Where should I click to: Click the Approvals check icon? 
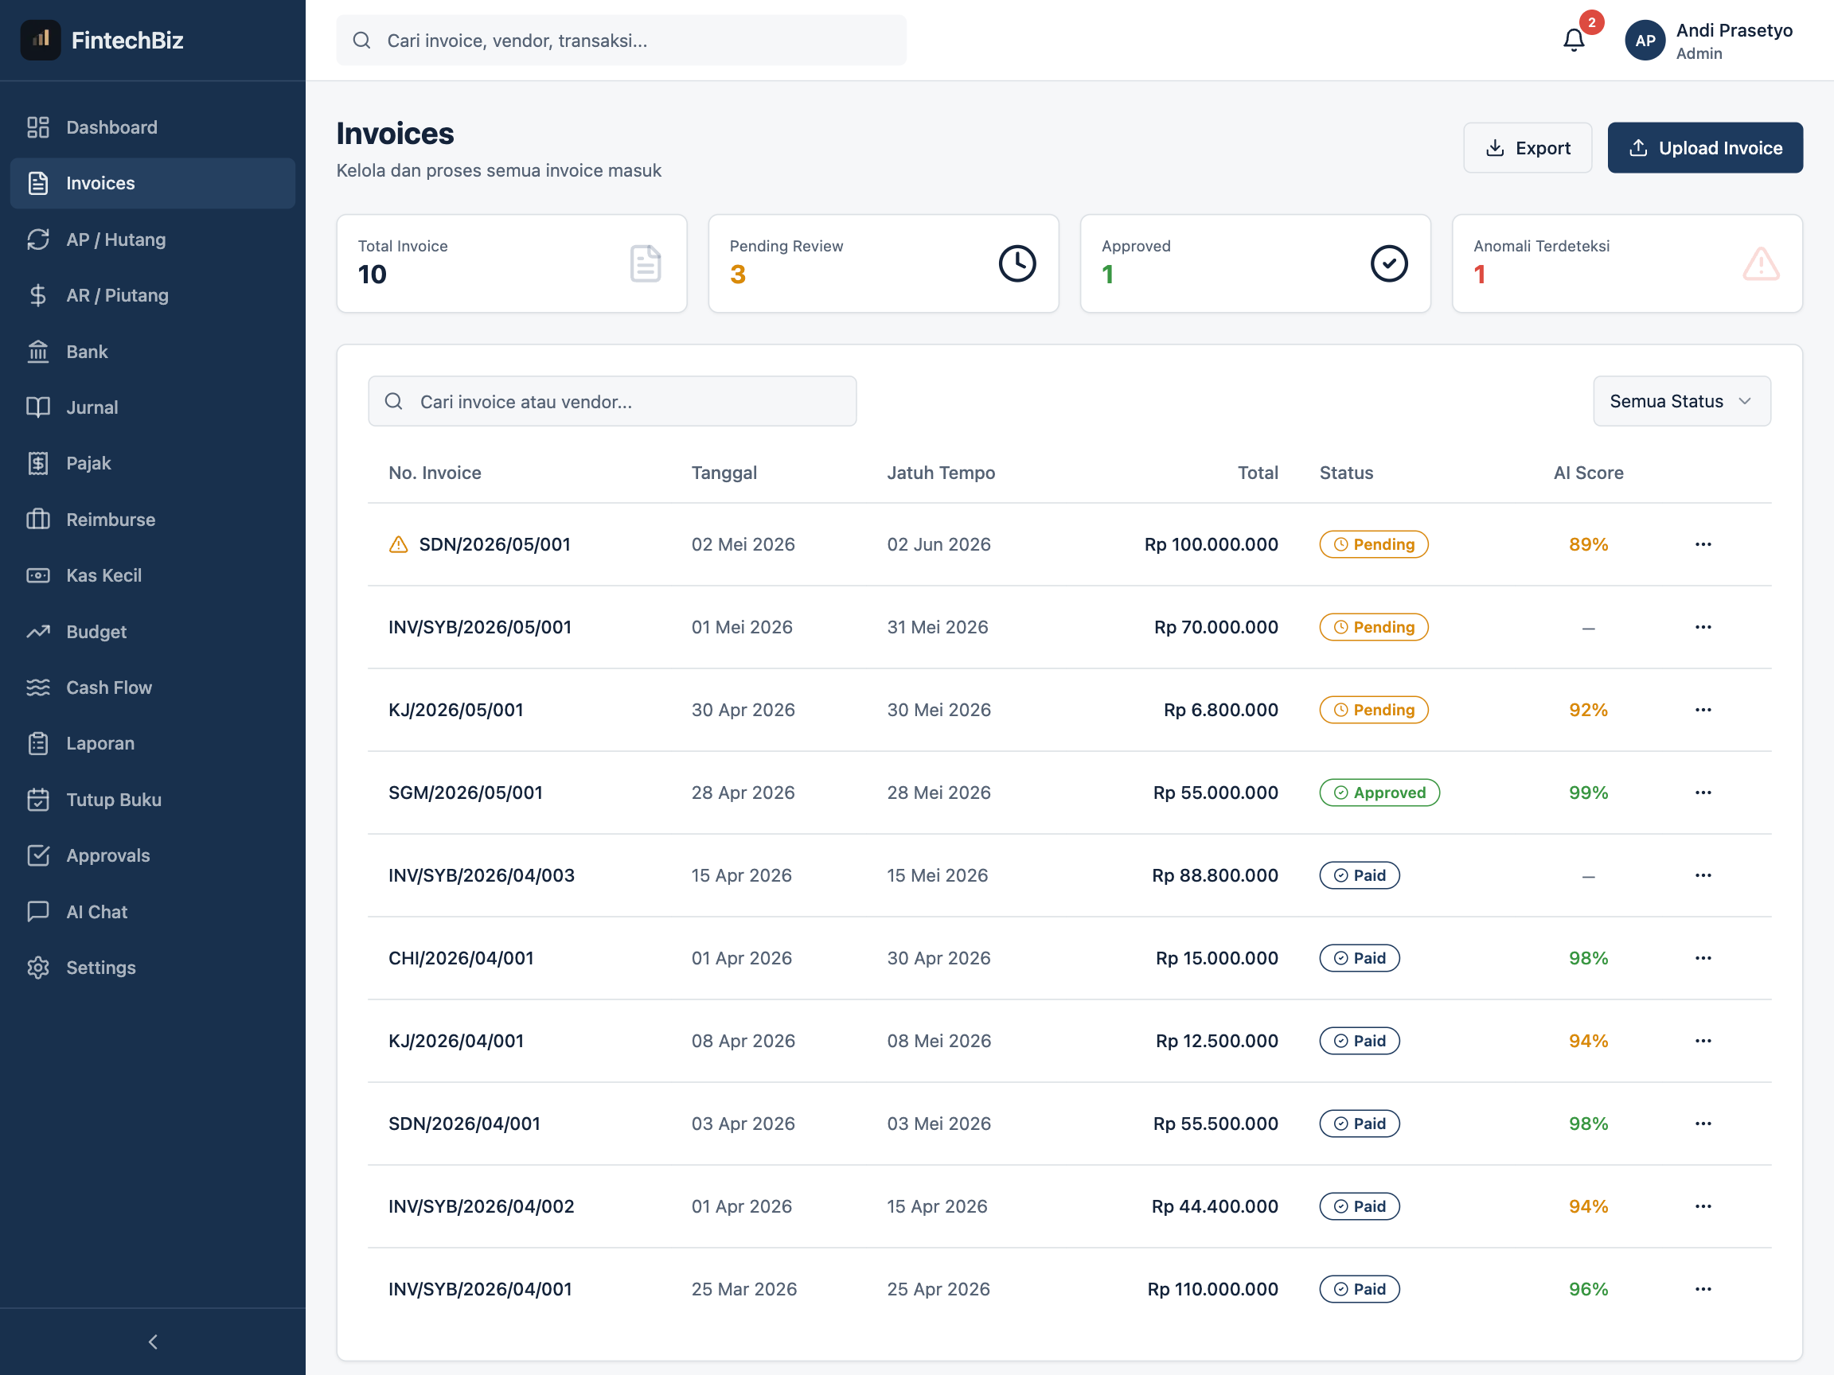[x=38, y=855]
